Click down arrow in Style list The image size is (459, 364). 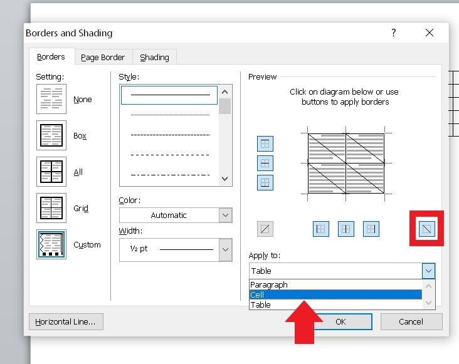(225, 179)
